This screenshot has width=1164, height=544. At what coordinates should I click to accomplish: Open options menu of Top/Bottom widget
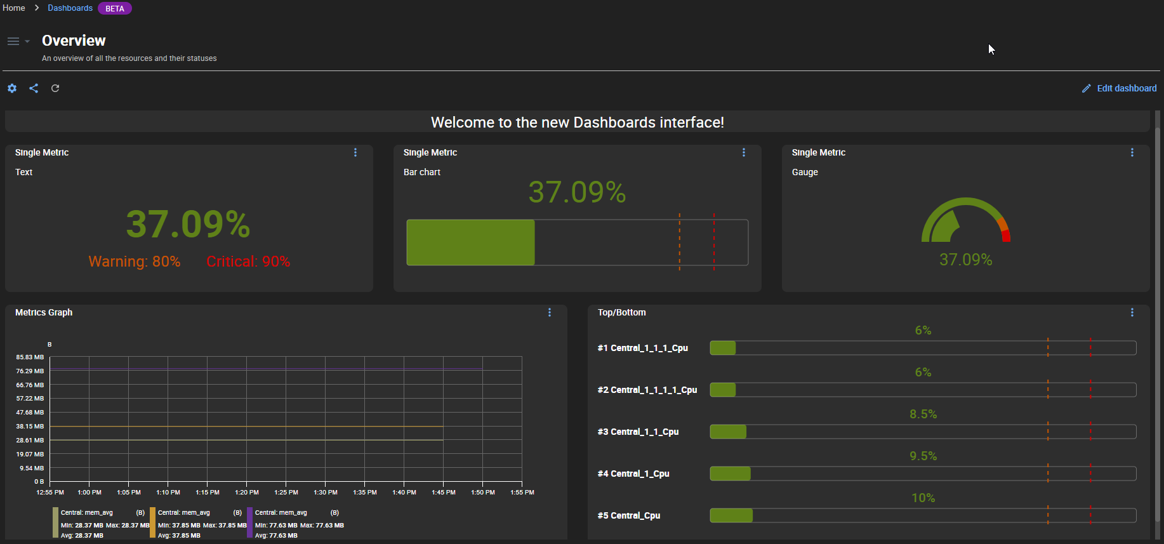coord(1132,312)
